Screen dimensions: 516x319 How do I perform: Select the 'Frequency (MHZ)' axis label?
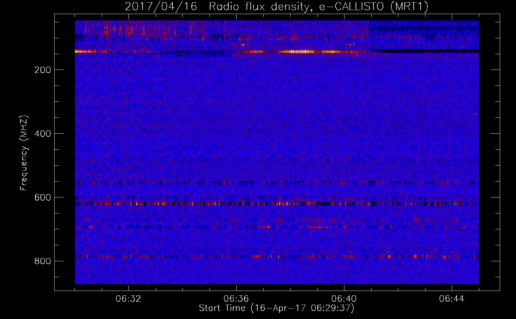point(24,153)
